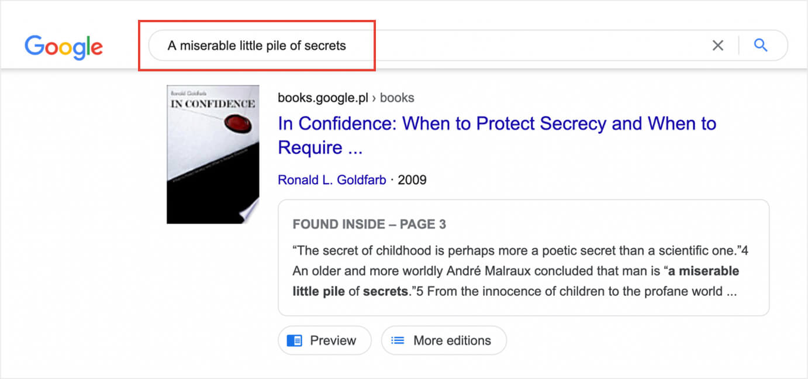Click the Ronald L. Goldfarb author link
808x379 pixels.
pyautogui.click(x=332, y=180)
